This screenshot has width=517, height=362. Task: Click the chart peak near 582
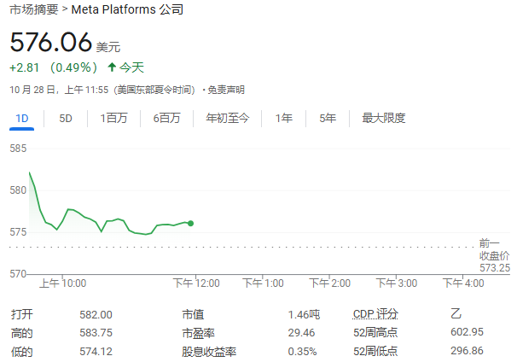[x=30, y=172]
